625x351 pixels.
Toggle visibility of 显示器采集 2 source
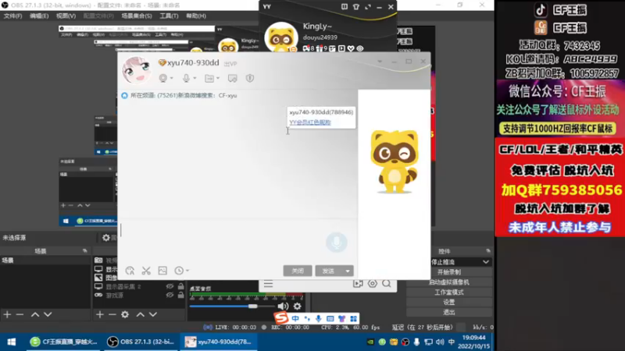[x=170, y=286]
